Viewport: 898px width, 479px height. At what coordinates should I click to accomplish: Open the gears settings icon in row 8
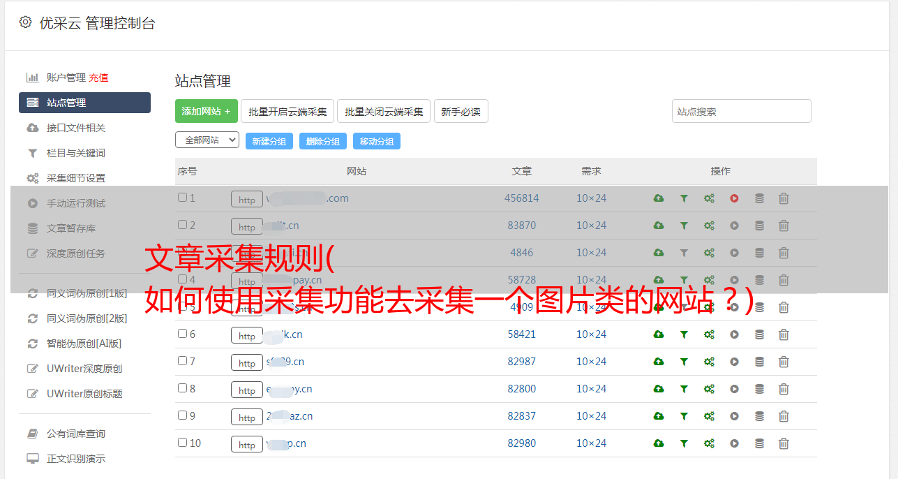[709, 389]
